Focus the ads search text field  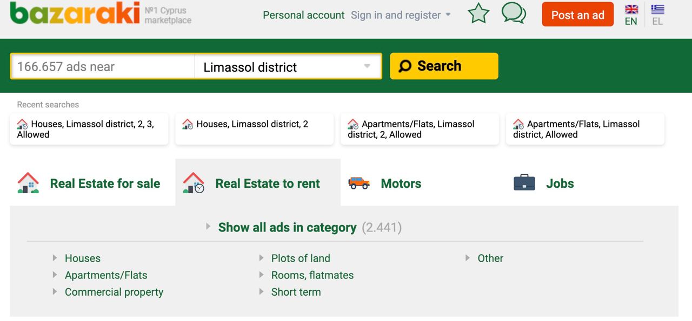103,67
